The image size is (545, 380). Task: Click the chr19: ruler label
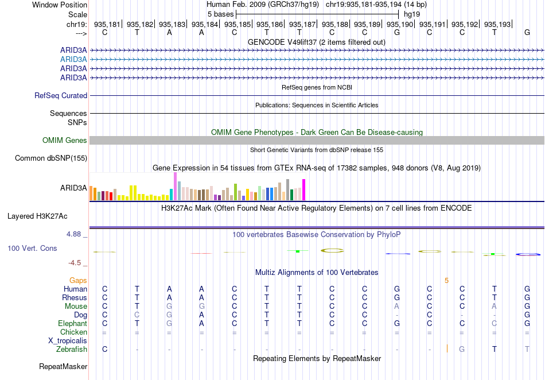77,24
